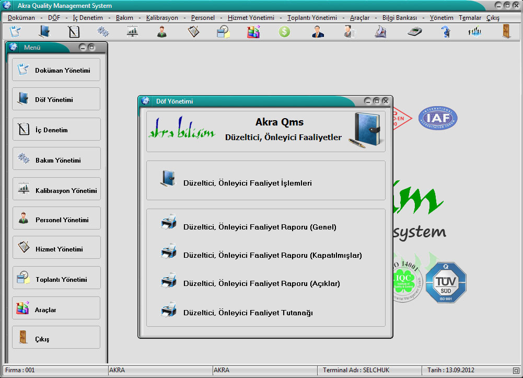
Task: Click the gray-suited man with documents icon
Action: (x=349, y=32)
